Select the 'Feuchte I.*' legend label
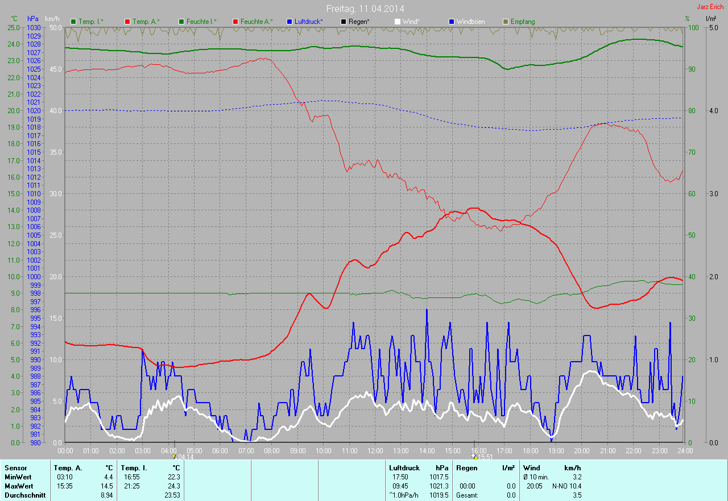The width and height of the screenshot is (728, 501). tap(202, 22)
